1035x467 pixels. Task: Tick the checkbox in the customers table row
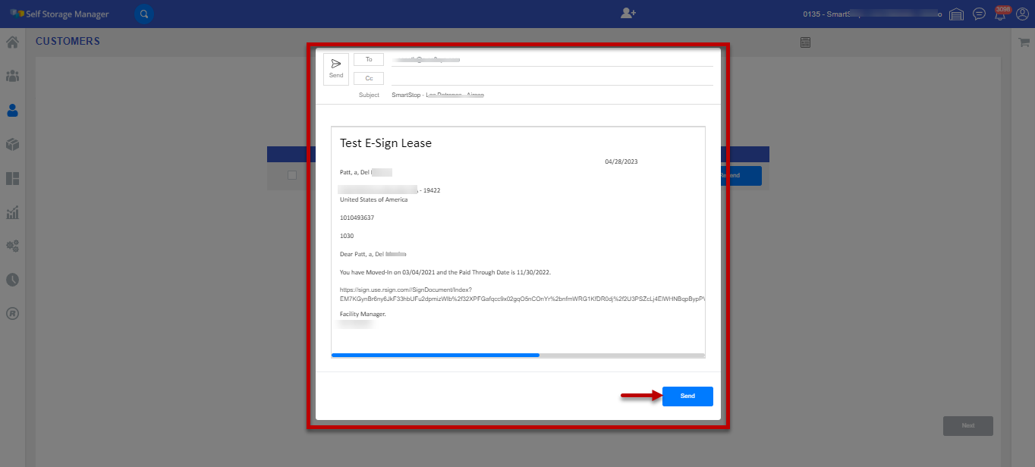tap(292, 175)
